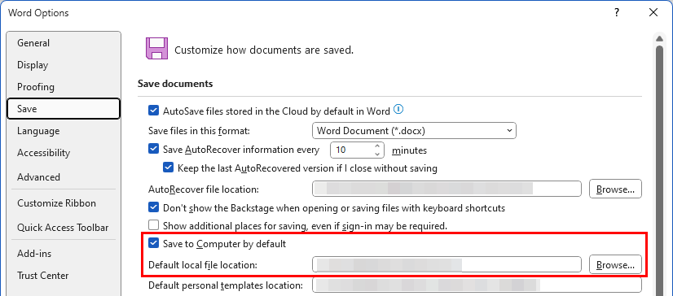Select the Save category
Image resolution: width=673 pixels, height=296 pixels.
point(64,109)
